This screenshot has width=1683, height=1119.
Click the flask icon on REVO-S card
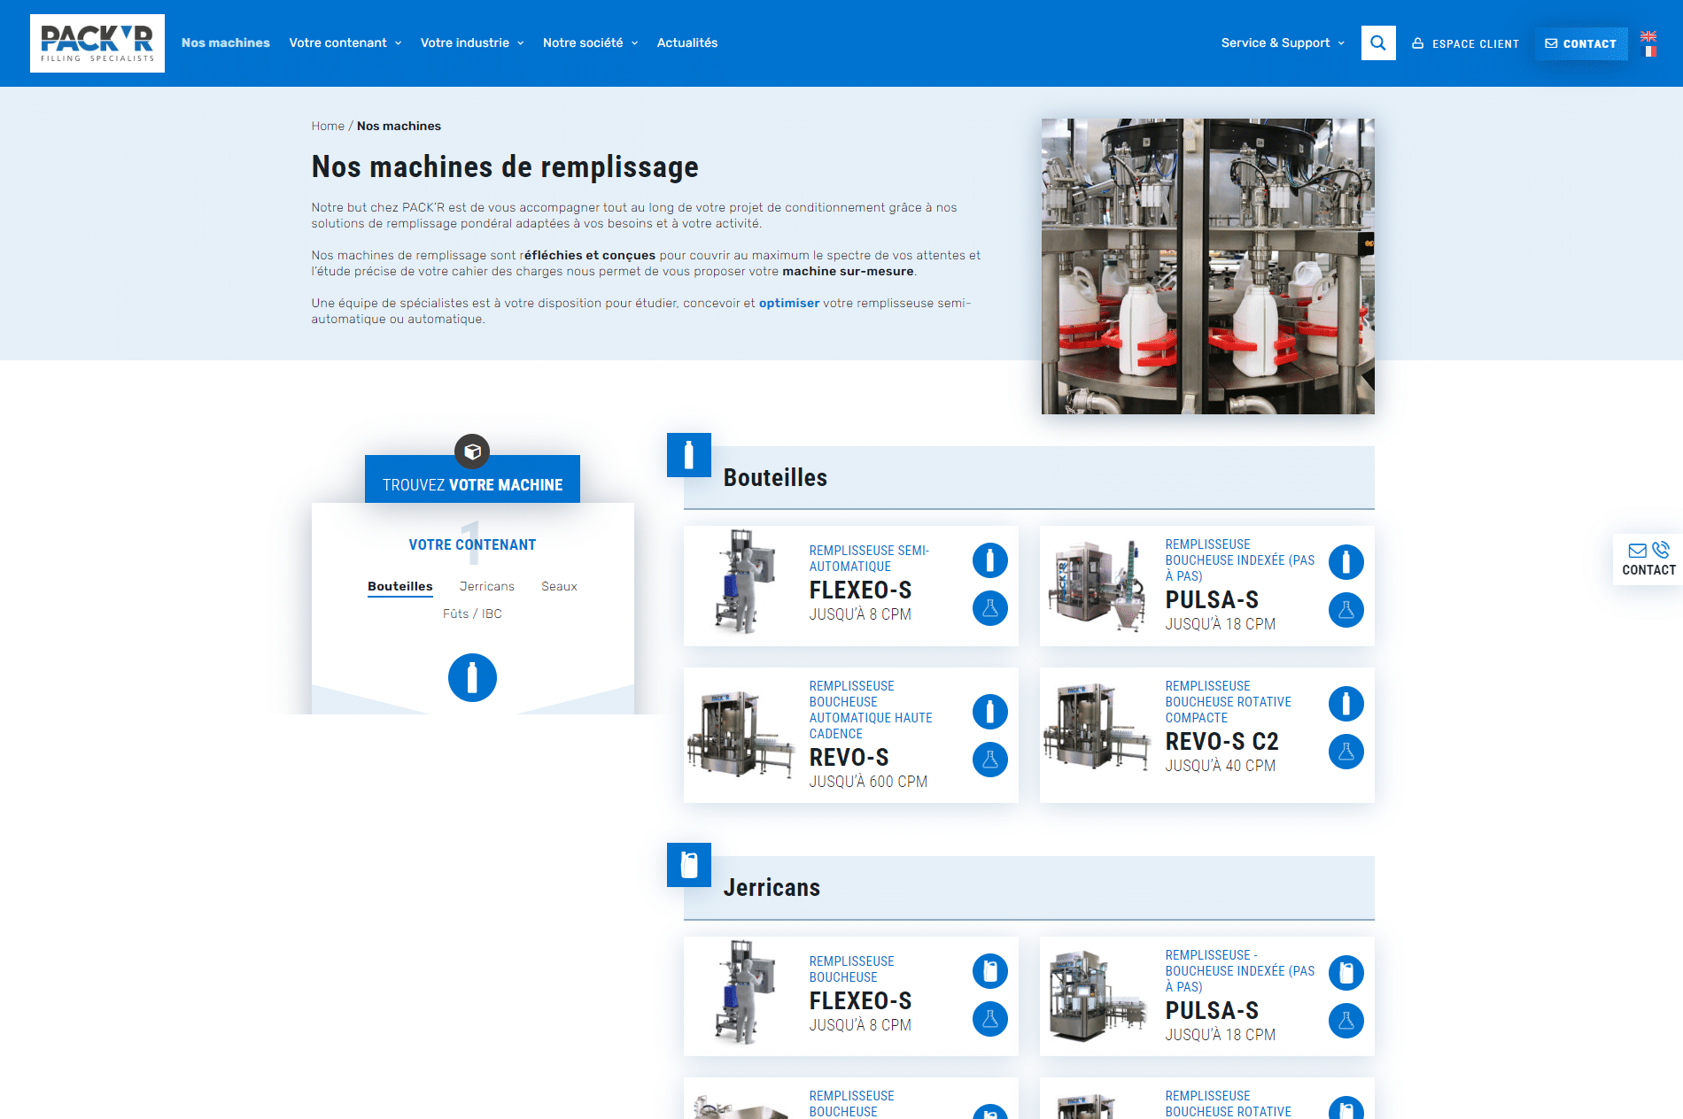[x=990, y=760]
